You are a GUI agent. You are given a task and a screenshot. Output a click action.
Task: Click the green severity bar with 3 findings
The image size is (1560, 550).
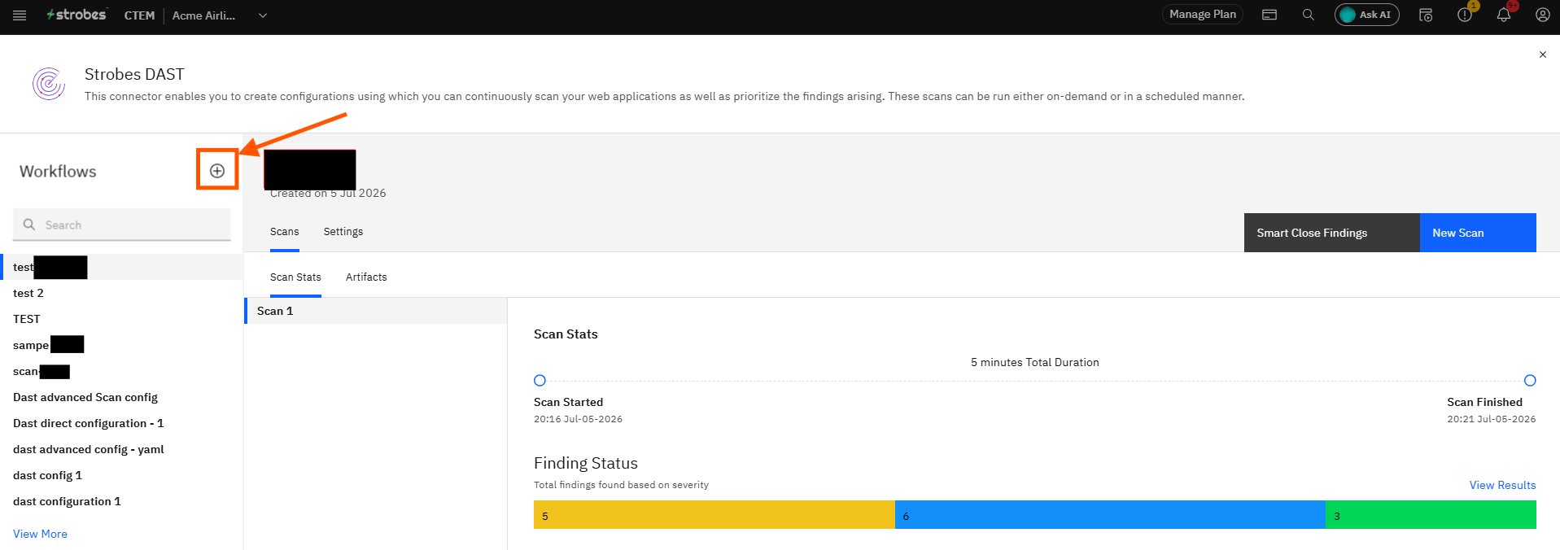point(1431,515)
